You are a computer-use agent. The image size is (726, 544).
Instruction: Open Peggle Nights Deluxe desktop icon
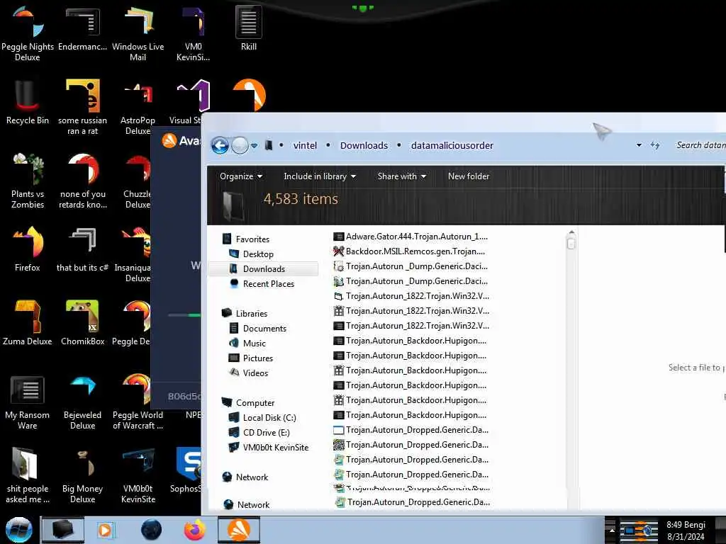coord(28,33)
